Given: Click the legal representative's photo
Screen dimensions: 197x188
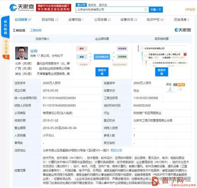Looking at the screenshot, I should coord(22,53).
